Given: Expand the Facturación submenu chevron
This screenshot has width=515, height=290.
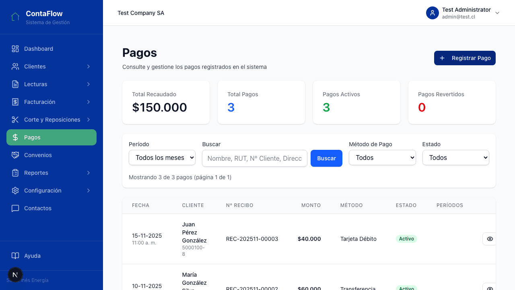Looking at the screenshot, I should point(89,102).
